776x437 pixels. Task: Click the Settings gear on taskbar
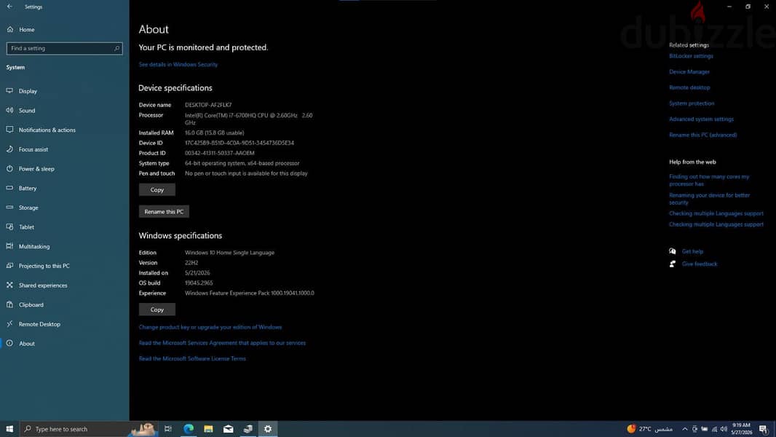click(268, 428)
